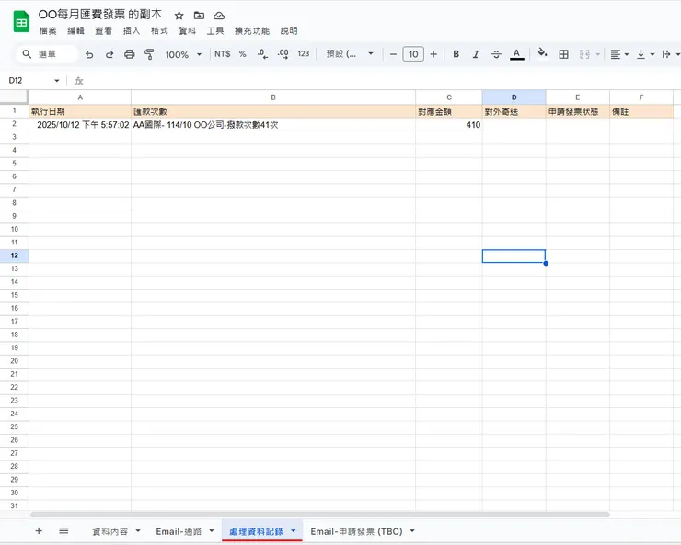
Task: Click the spreadsheet title text
Action: 100,15
